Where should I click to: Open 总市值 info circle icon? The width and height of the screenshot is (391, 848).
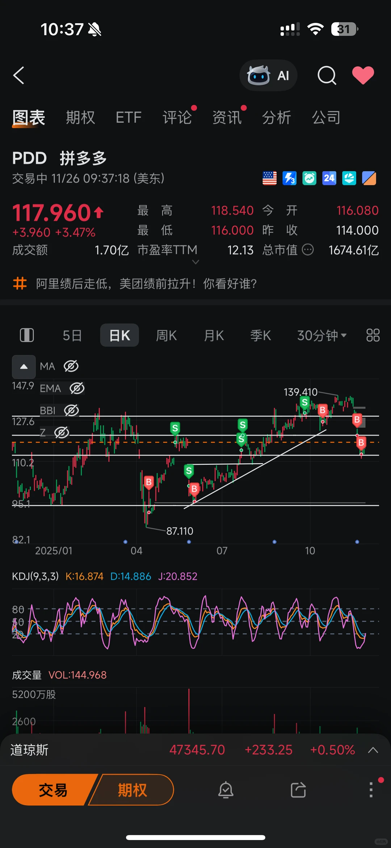308,250
